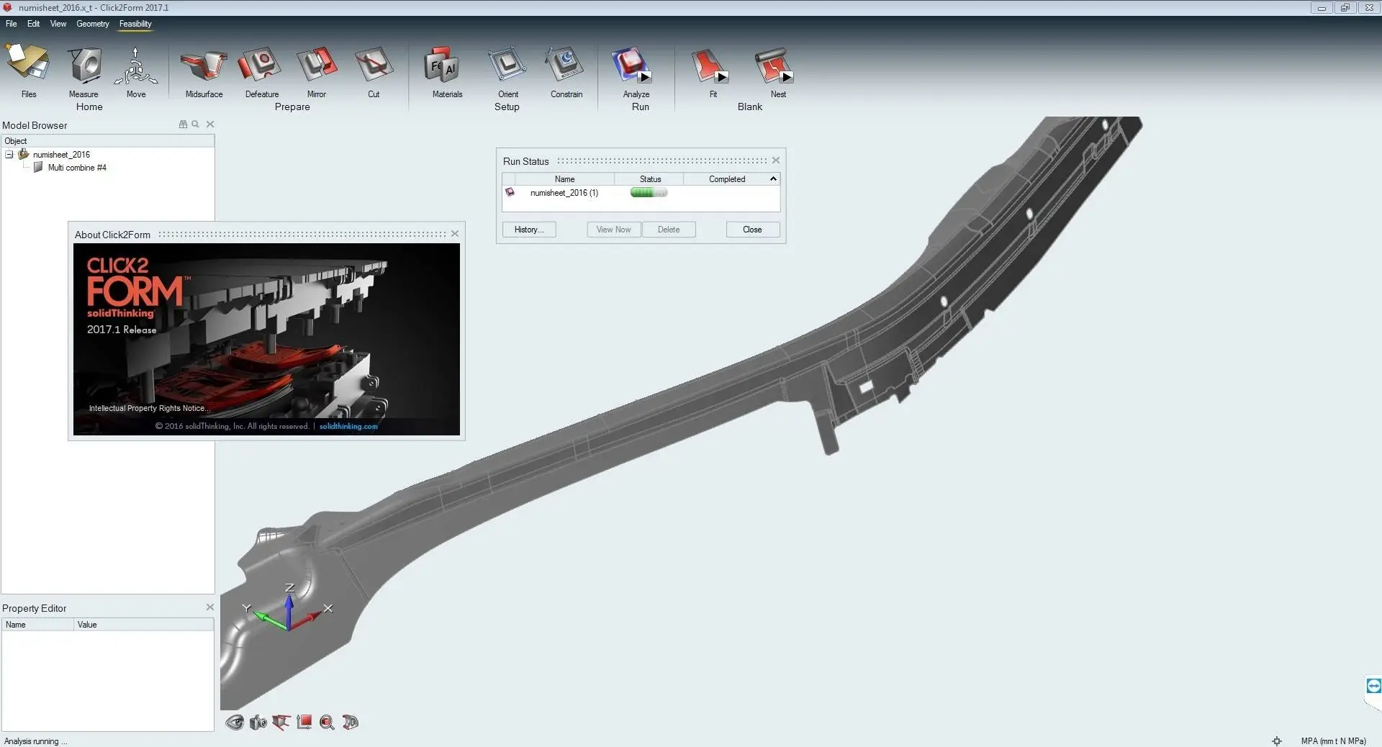Activate the Midsurface tool
Viewport: 1382px width, 747px height.
click(204, 65)
